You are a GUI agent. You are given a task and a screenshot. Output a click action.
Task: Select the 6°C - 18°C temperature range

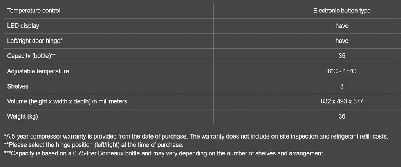pos(341,71)
